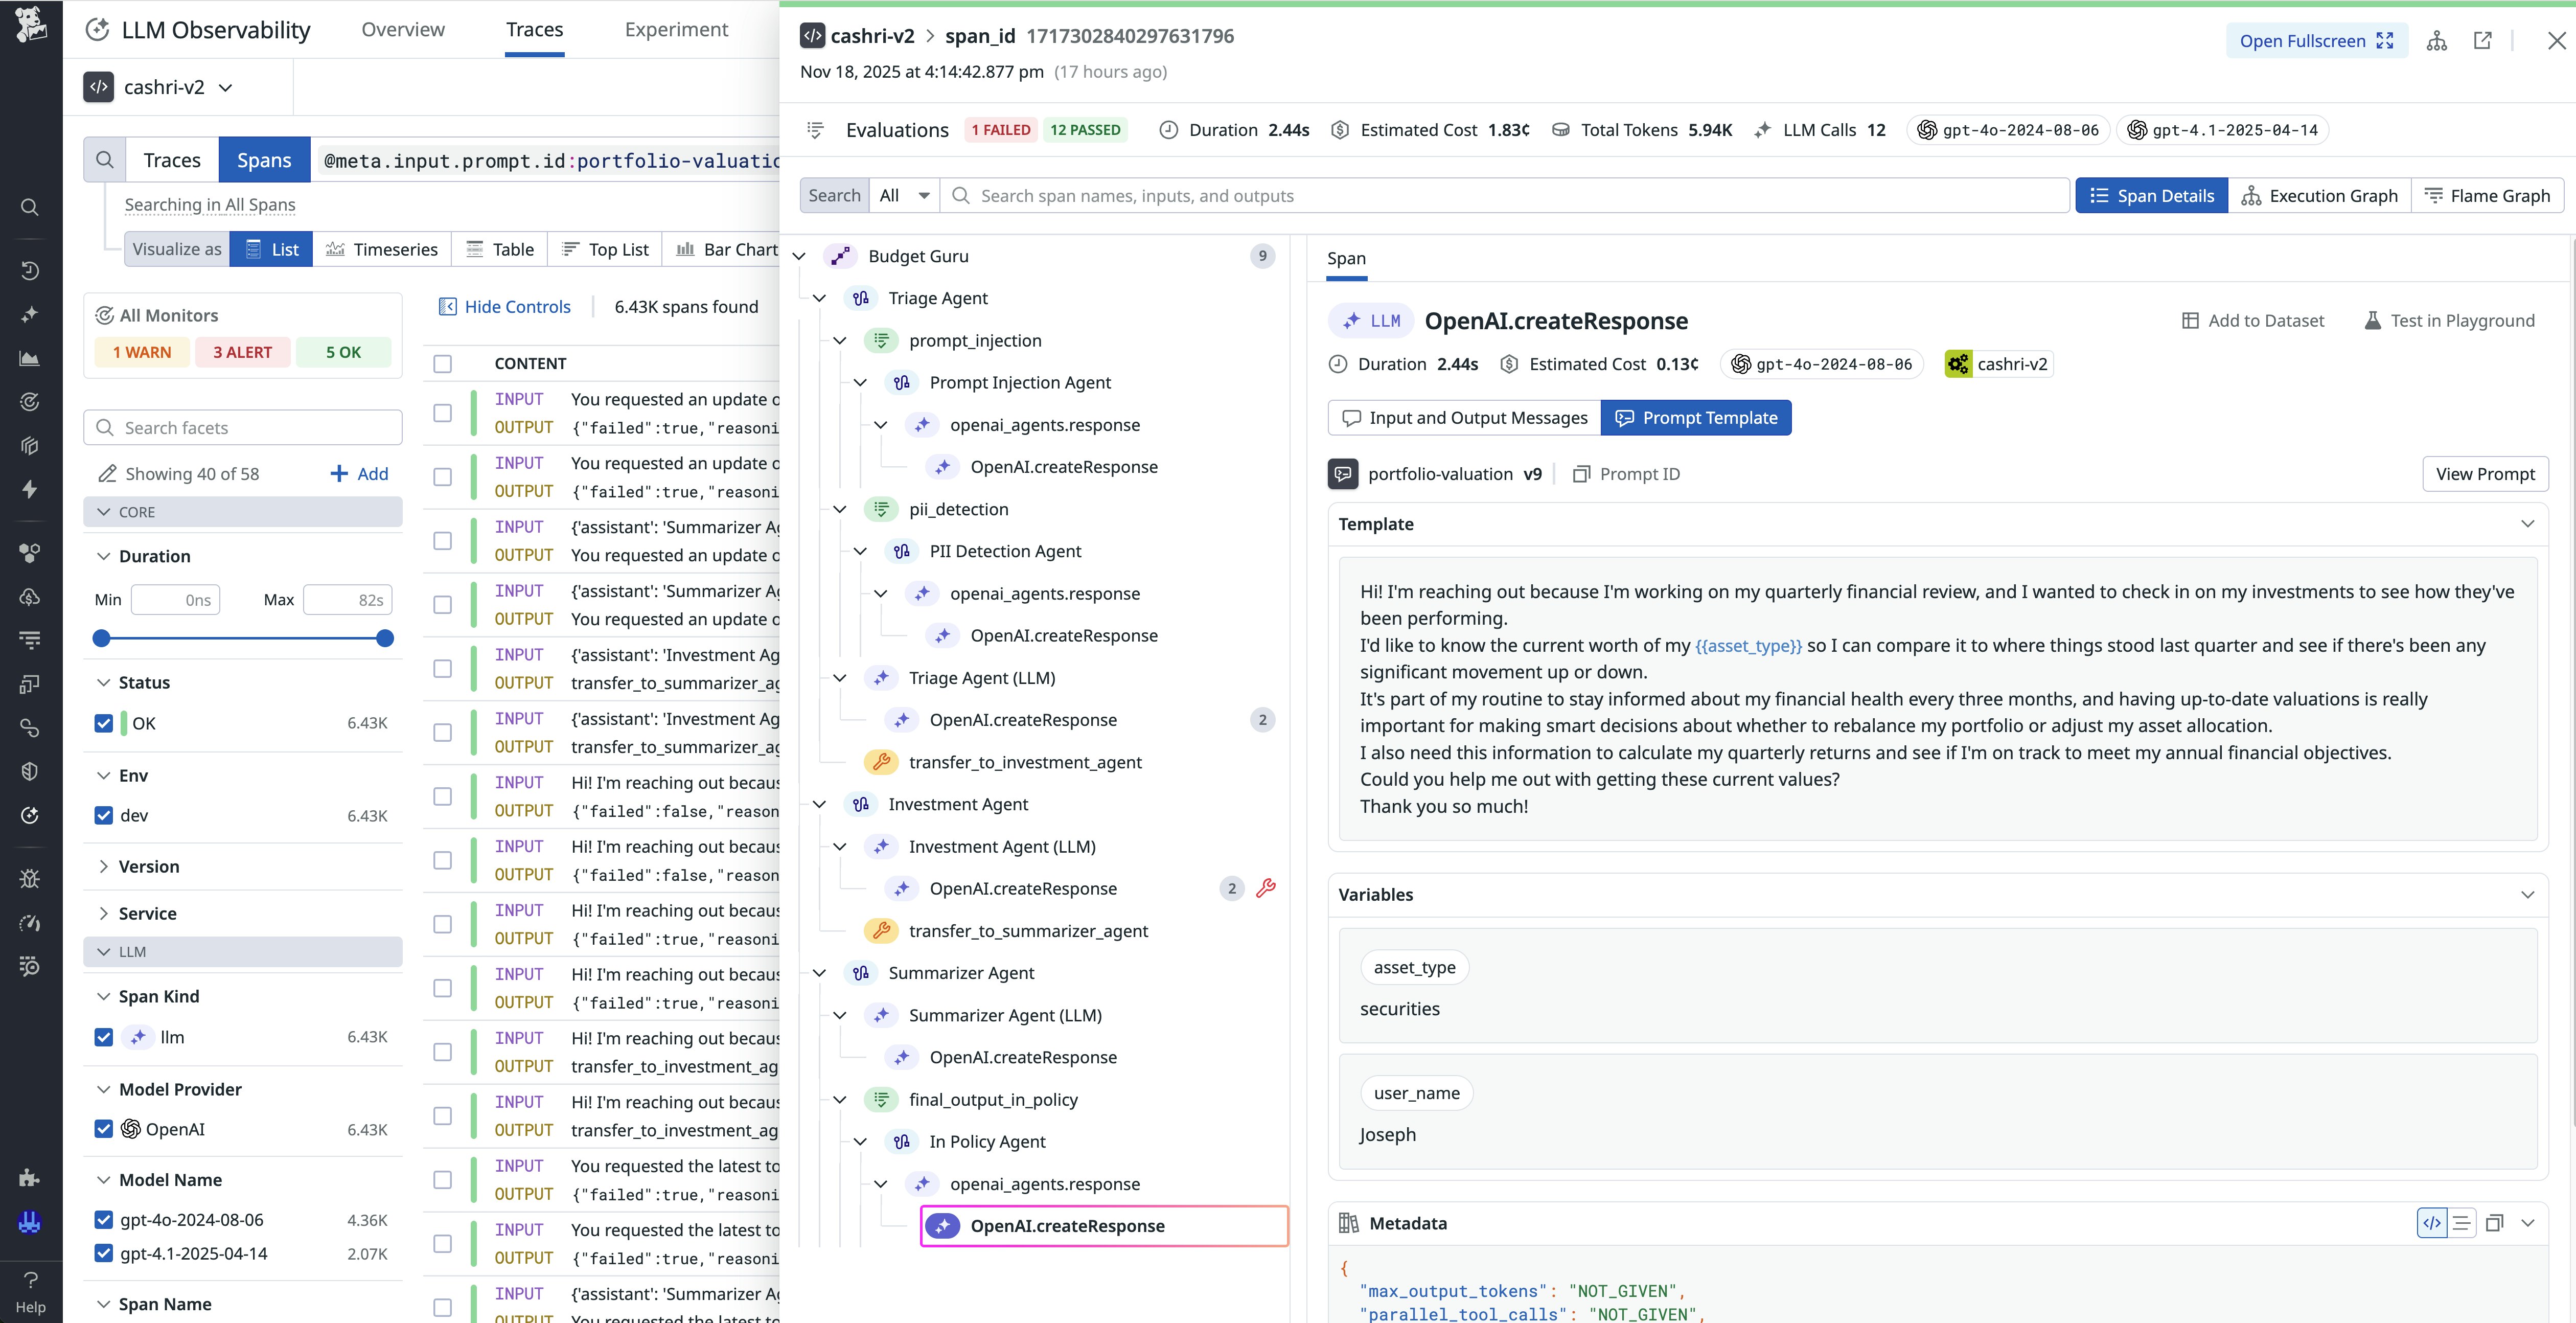Open search from the left sidebar
Viewport: 2576px width, 1323px height.
[x=30, y=207]
